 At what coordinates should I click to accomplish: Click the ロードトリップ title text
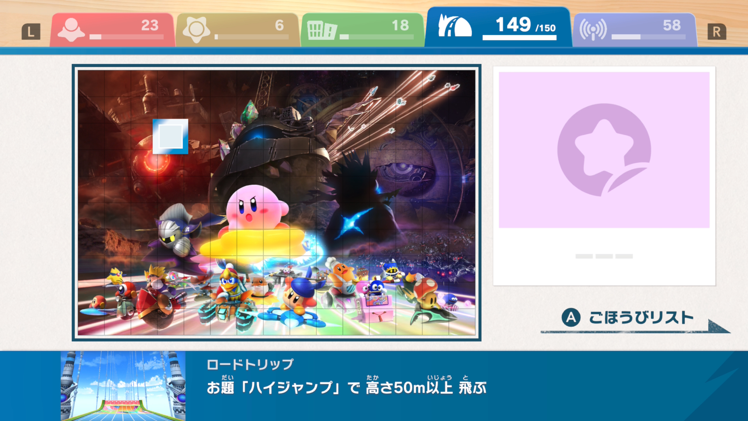coord(250,364)
